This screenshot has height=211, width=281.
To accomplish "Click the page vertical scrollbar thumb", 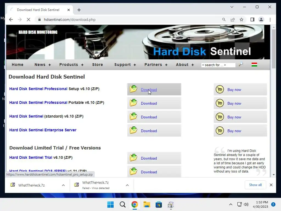I will [274, 48].
